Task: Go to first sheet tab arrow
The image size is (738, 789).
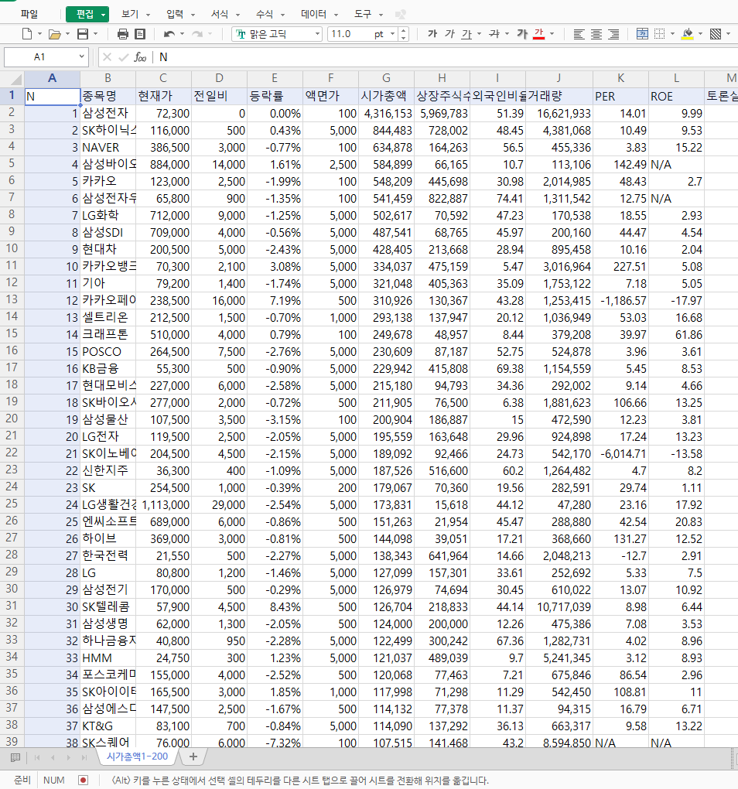Action: [x=36, y=757]
